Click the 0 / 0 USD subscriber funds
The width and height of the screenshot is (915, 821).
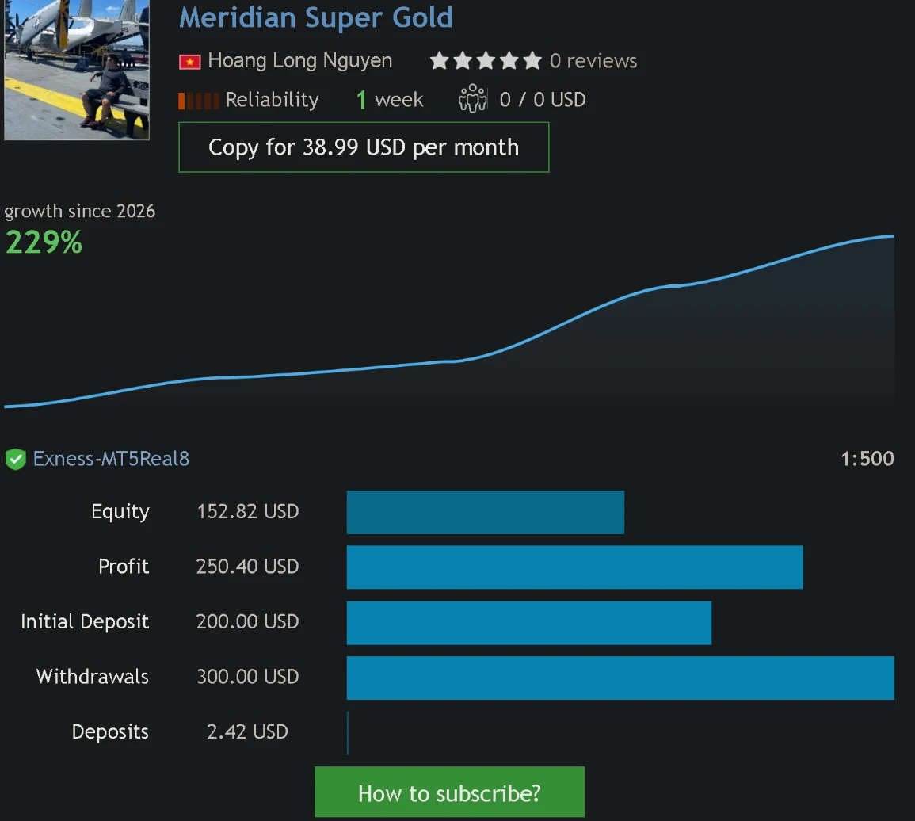(x=543, y=100)
